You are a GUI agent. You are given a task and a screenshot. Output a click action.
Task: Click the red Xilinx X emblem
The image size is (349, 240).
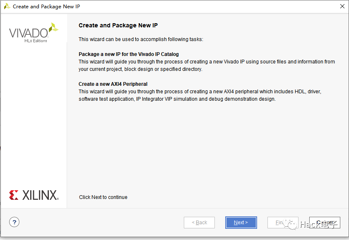coord(14,195)
